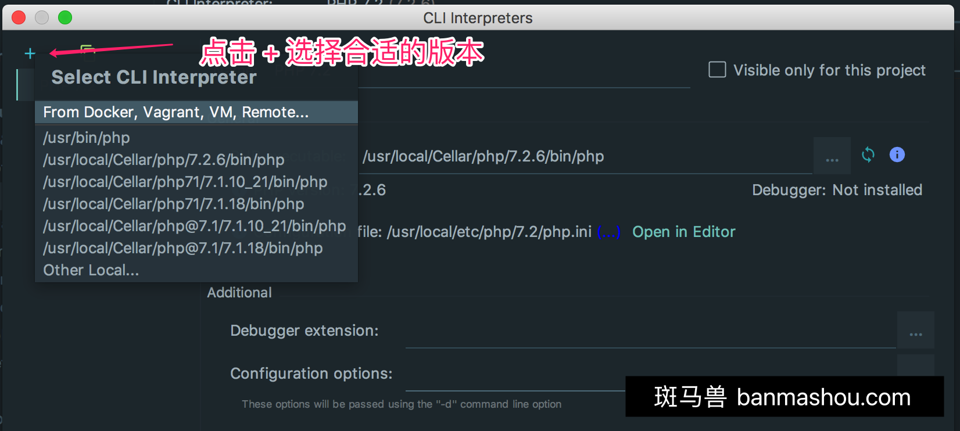Click the "-d" command line option hint
Screen dimensions: 960x431
point(402,404)
